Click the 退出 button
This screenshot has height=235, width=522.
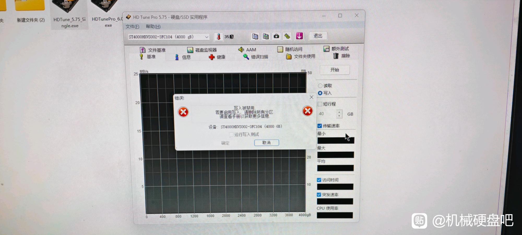point(318,36)
